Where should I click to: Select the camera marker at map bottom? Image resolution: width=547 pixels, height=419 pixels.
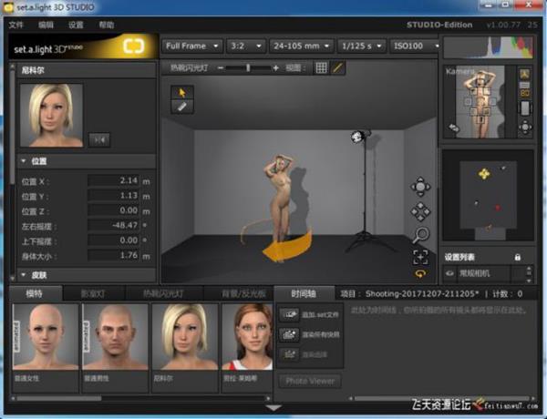(x=489, y=229)
